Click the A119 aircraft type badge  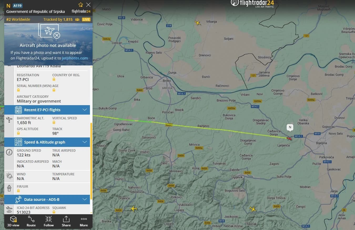click(x=18, y=6)
